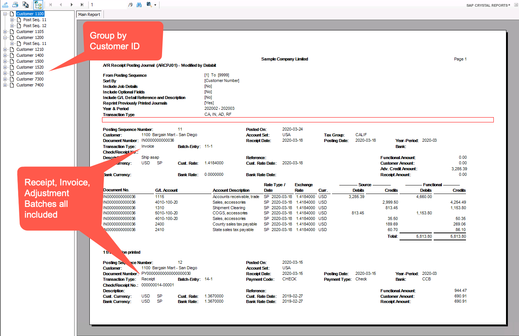The height and width of the screenshot is (336, 519).
Task: Click the Print Report icon
Action: [15, 4]
